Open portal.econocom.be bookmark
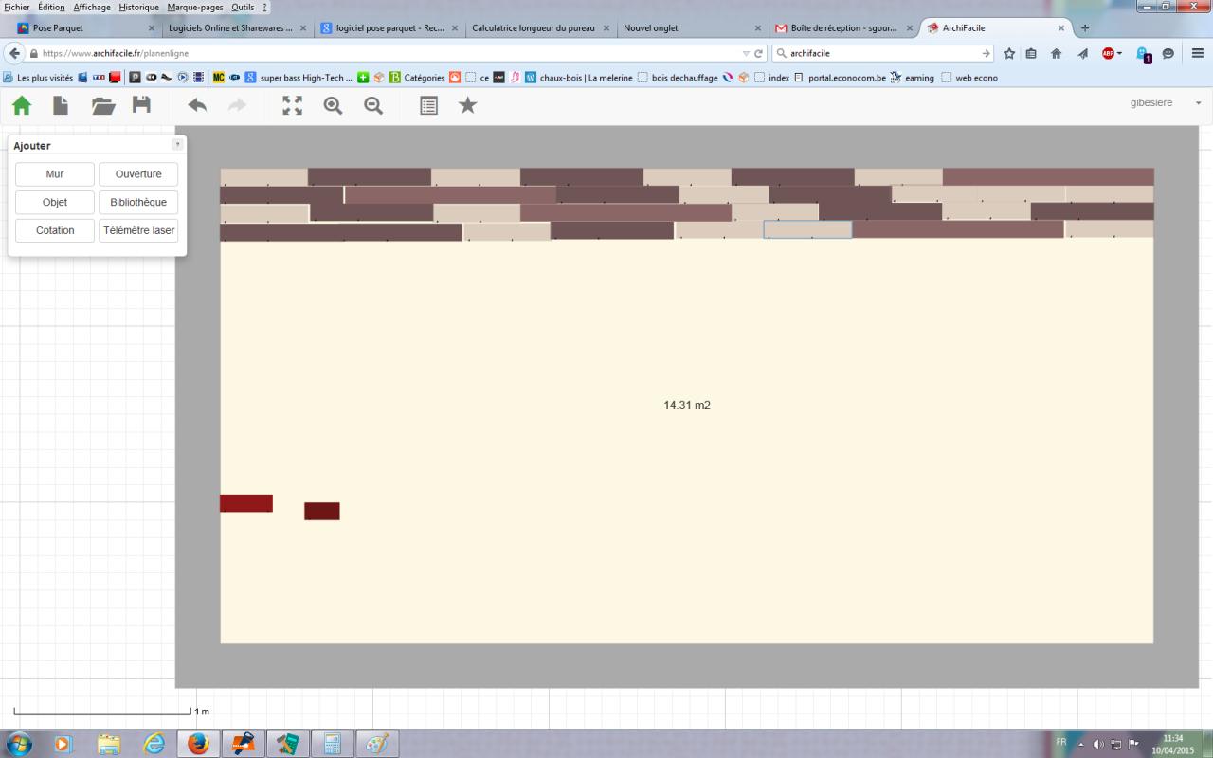The height and width of the screenshot is (758, 1213). point(840,78)
